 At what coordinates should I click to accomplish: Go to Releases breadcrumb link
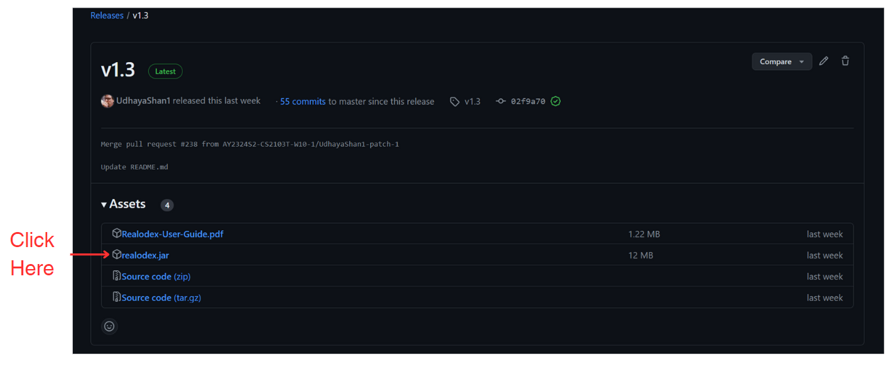107,15
